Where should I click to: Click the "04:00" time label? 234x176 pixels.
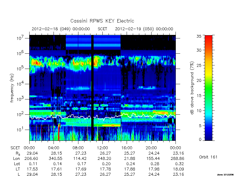point(54,148)
